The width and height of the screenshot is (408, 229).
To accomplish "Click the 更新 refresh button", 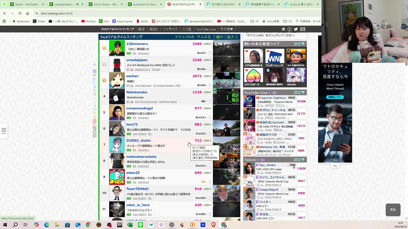I will click(x=393, y=210).
